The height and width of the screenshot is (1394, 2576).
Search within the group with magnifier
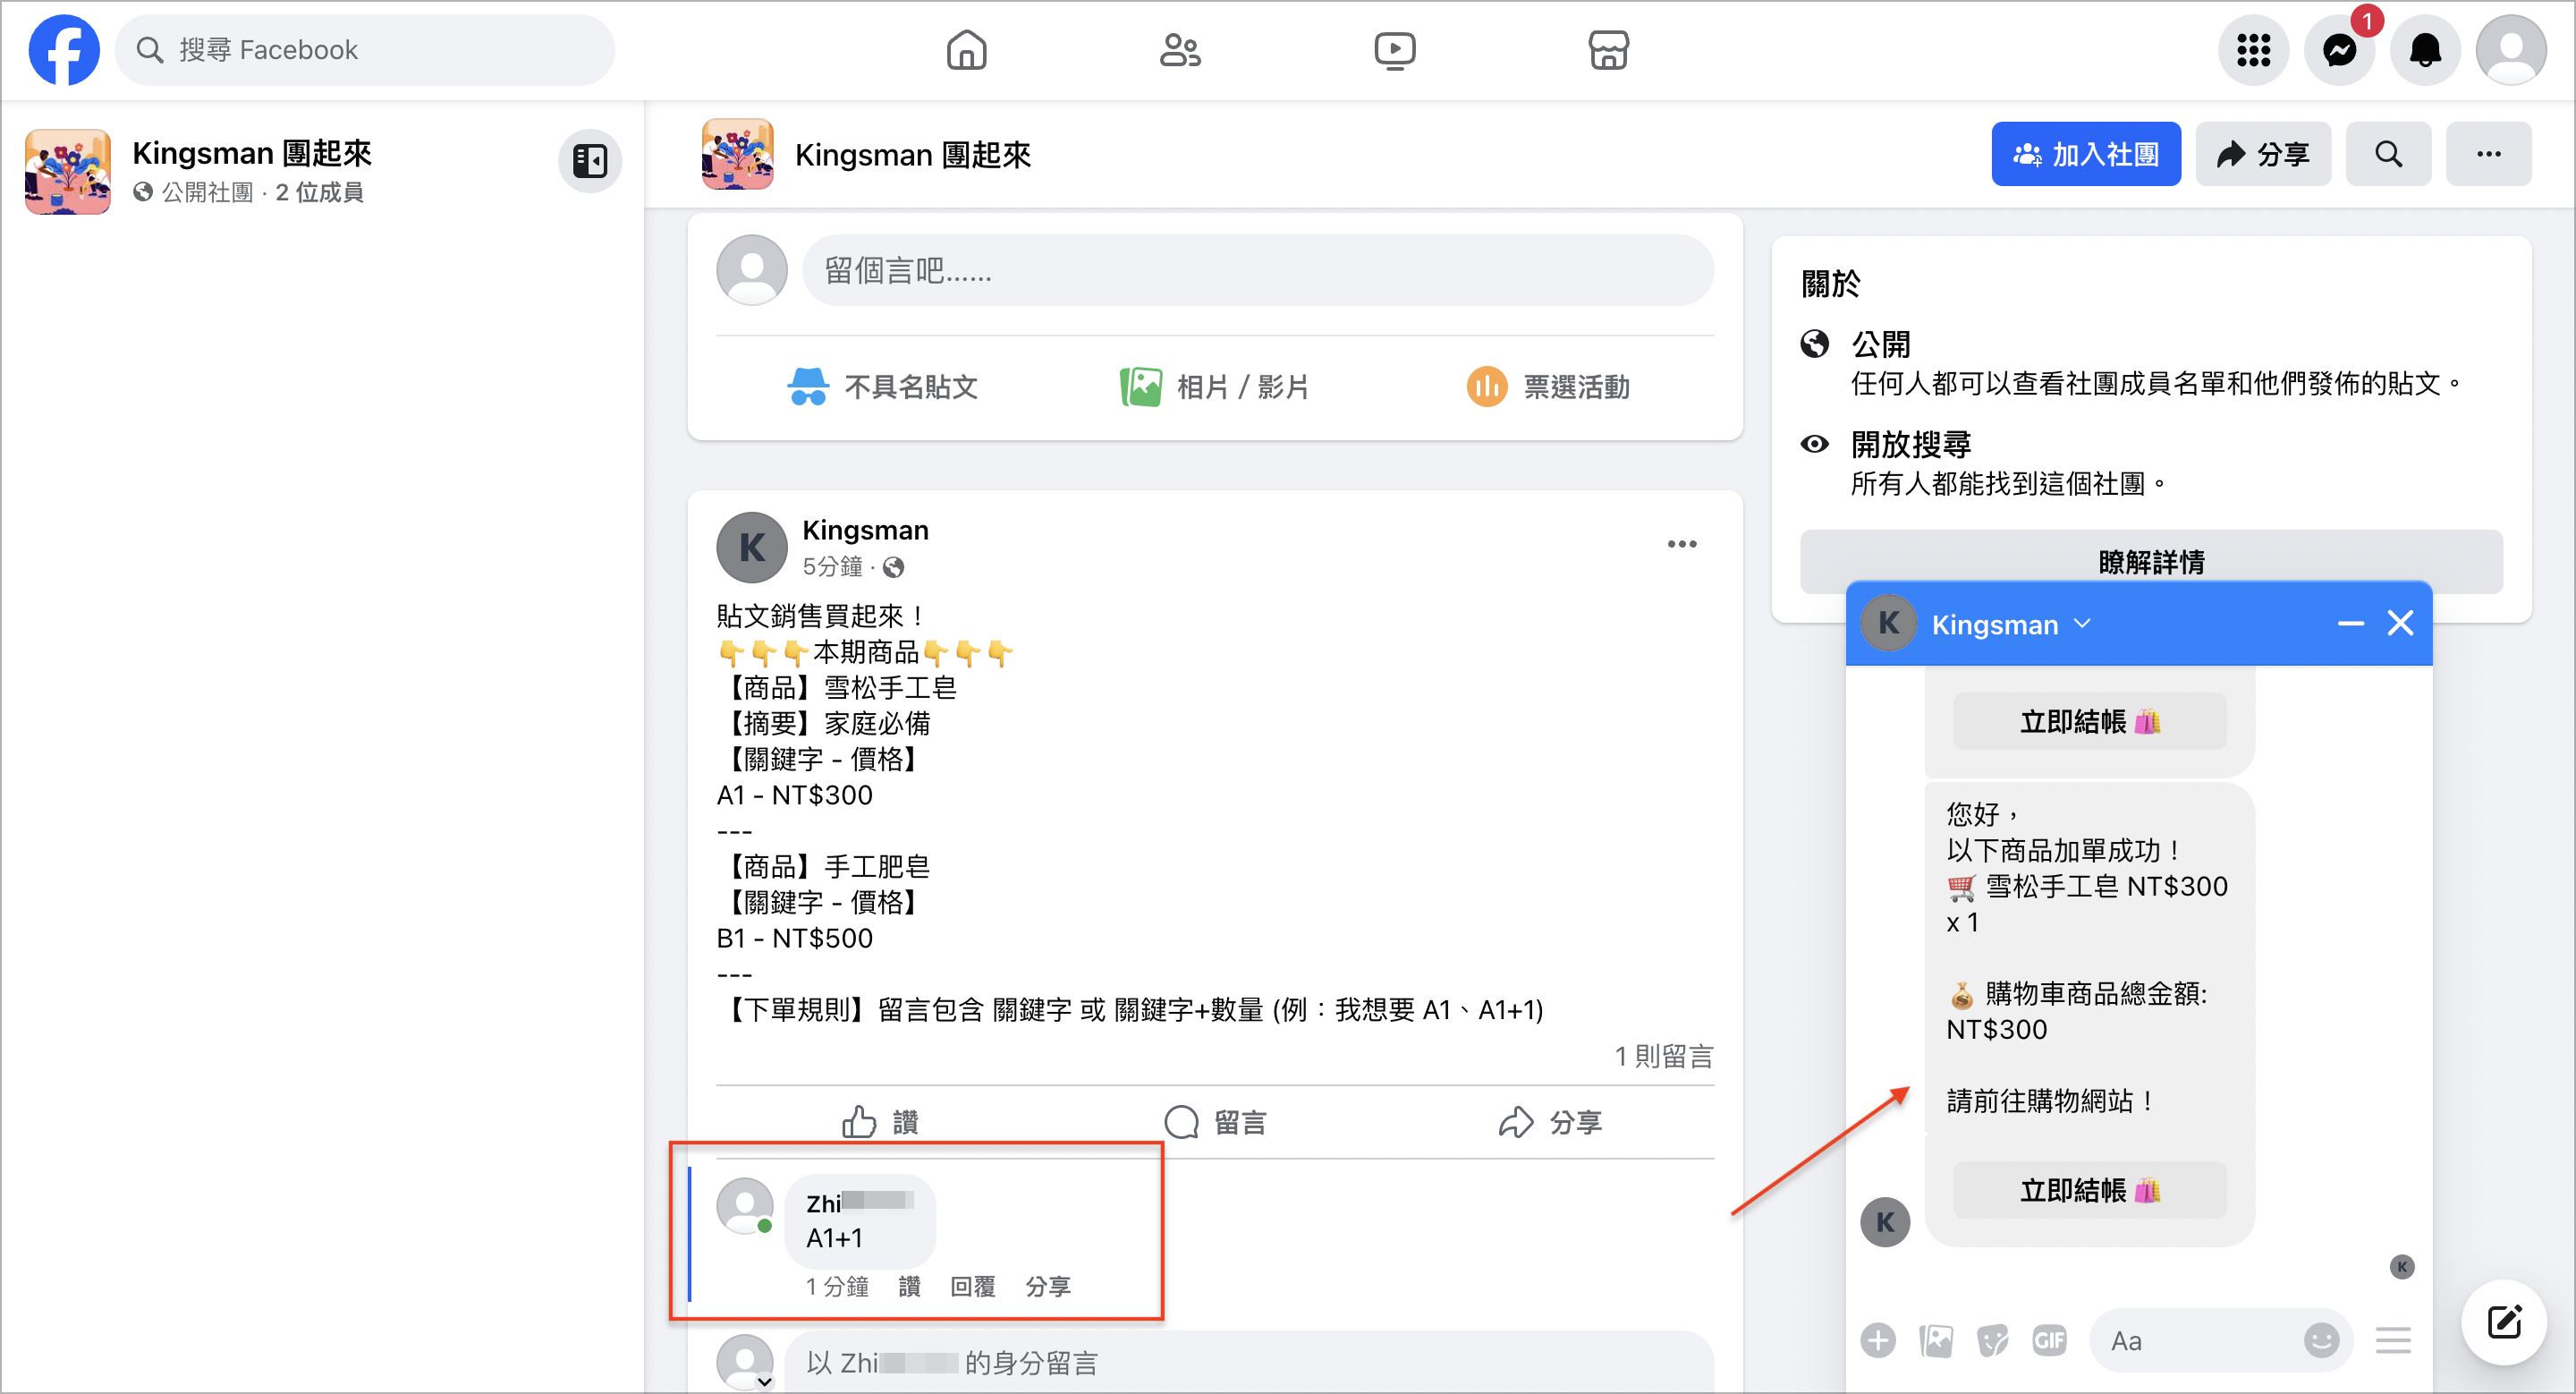(x=2388, y=154)
